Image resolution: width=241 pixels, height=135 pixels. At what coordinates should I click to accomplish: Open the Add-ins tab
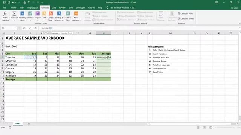click(92, 7)
